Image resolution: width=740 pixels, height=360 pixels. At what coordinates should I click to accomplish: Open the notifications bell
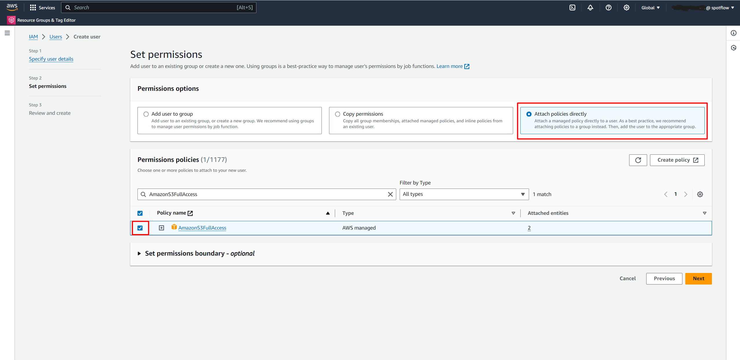click(x=590, y=8)
